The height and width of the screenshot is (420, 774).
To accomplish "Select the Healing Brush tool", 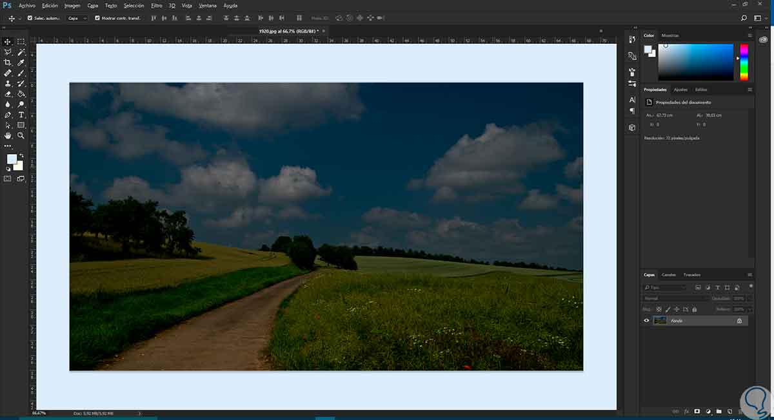I will 8,73.
